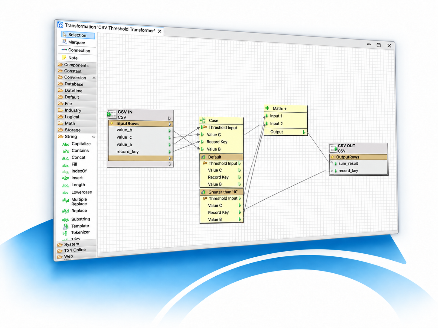Choose the Tokenizer component
438x328 pixels.
pyautogui.click(x=76, y=233)
